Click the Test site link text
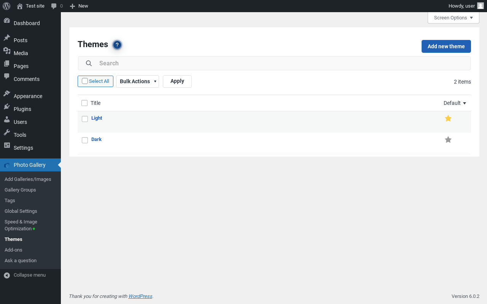Screen dimensions: 487x304 point(35,6)
